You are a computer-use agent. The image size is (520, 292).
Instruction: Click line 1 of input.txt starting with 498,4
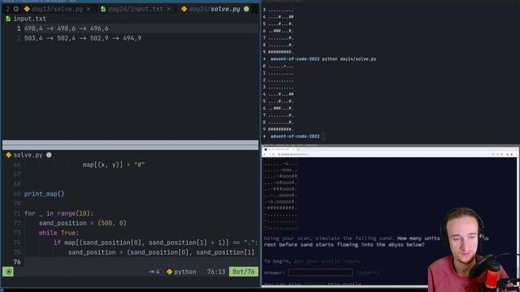tap(66, 28)
